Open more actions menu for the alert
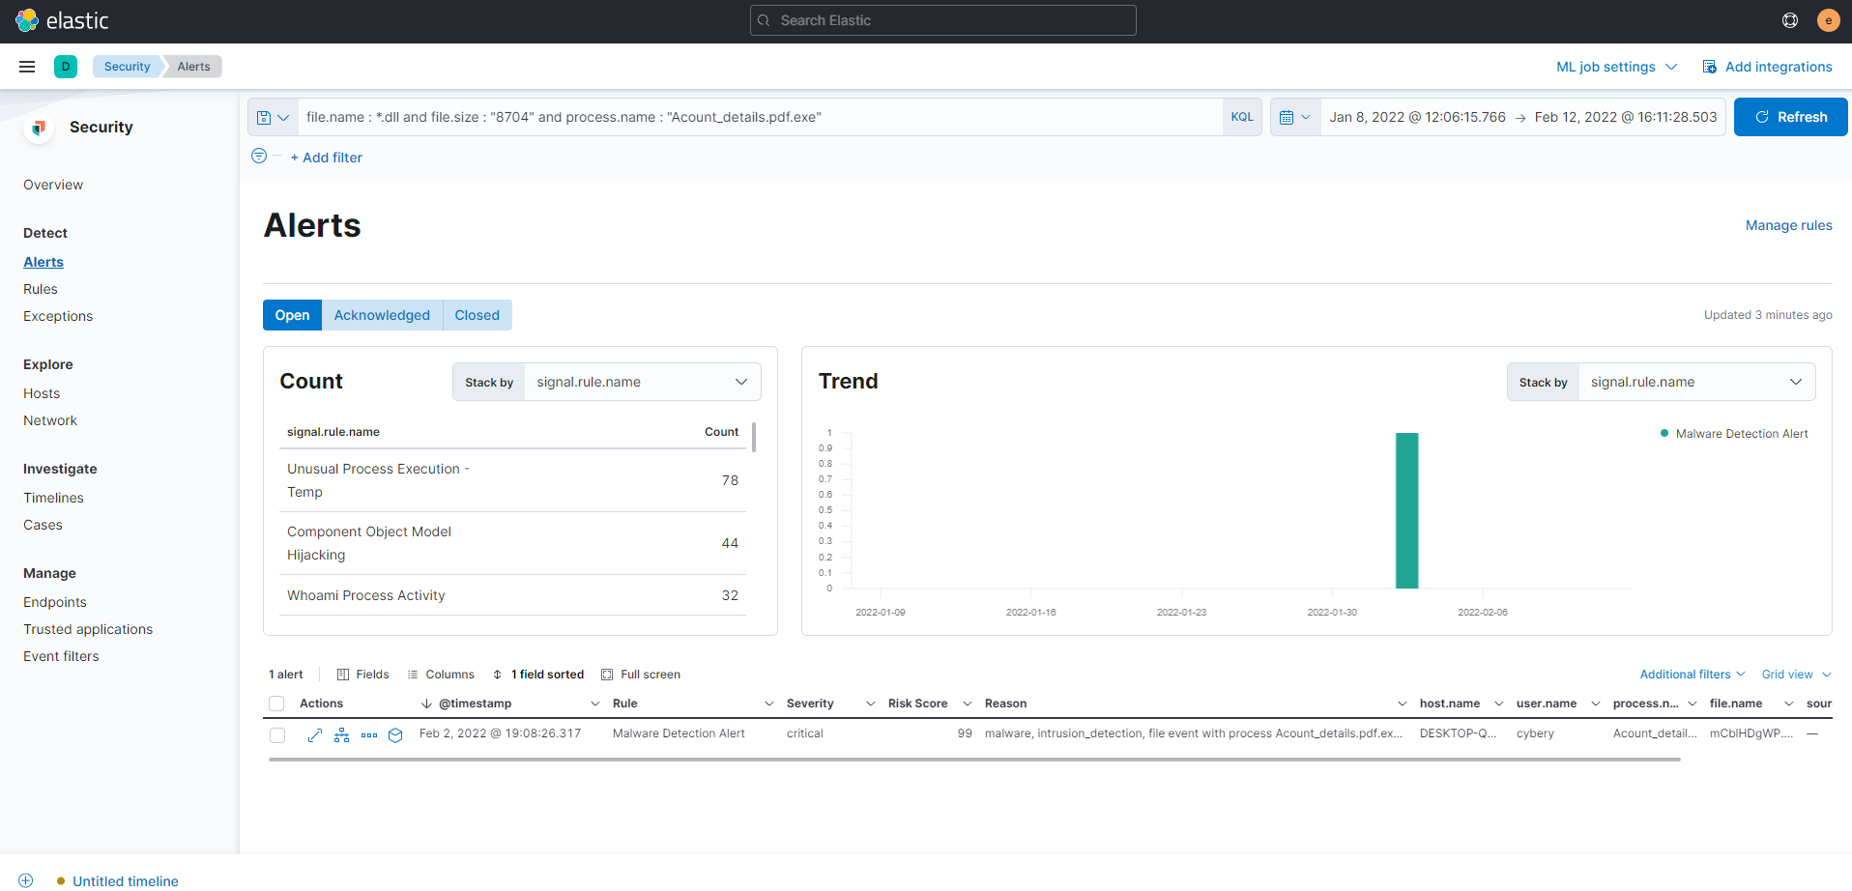This screenshot has height=891, width=1852. coord(369,735)
